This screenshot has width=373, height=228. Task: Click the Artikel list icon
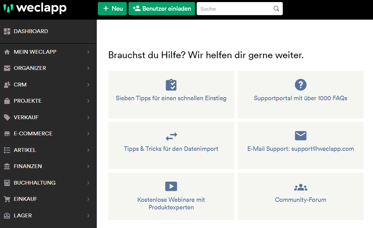point(7,150)
